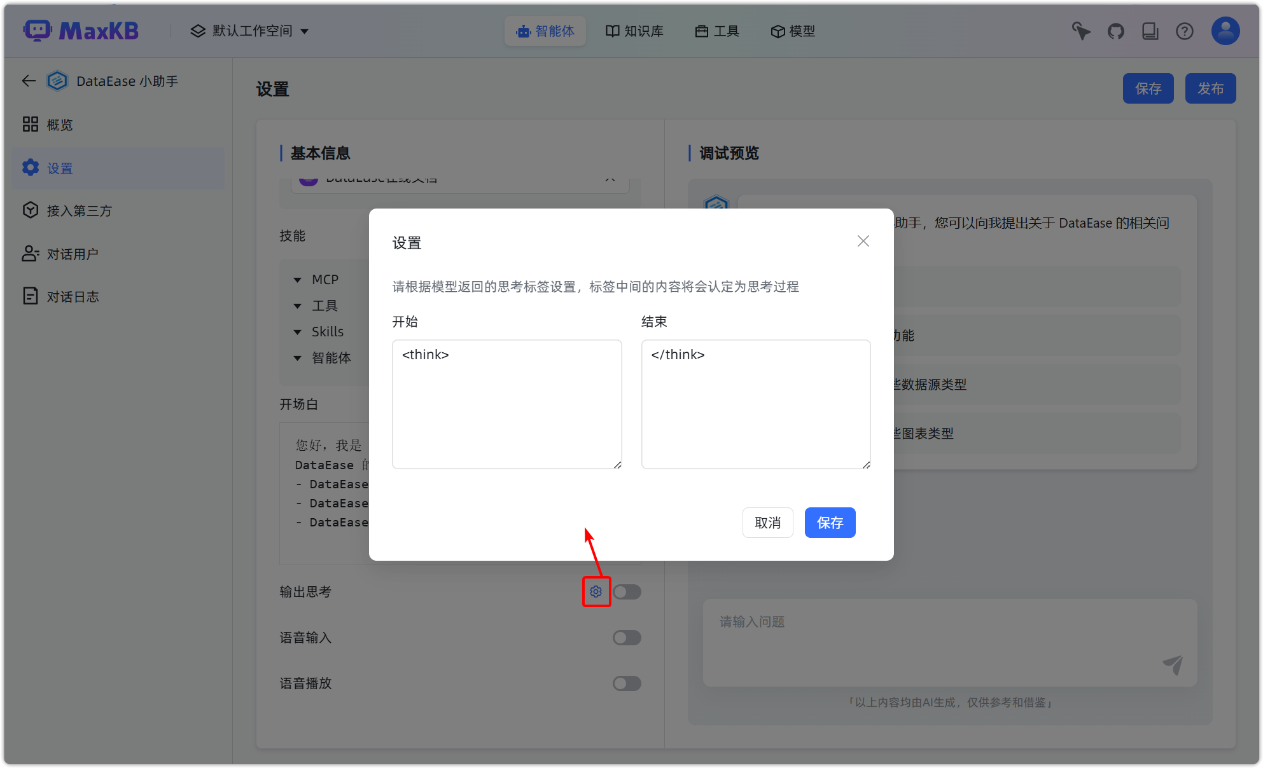Click the 概览 sidebar icon
This screenshot has height=768, width=1263.
click(x=30, y=124)
